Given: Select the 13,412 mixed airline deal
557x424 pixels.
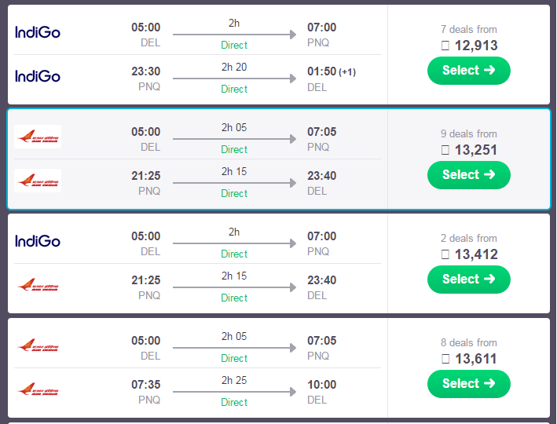Looking at the screenshot, I should point(468,279).
